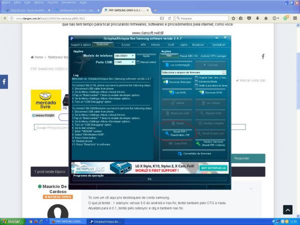Select the MTK tab

coord(143,45)
